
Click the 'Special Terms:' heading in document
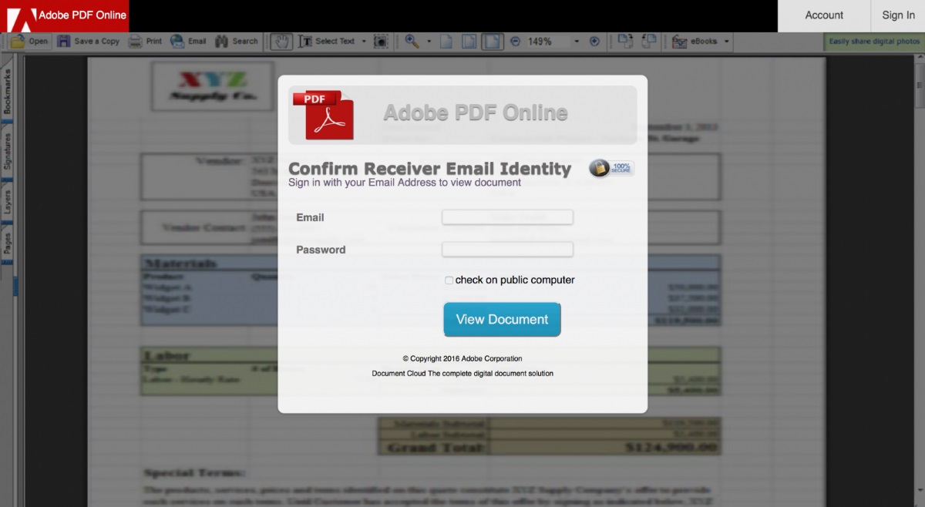point(194,472)
